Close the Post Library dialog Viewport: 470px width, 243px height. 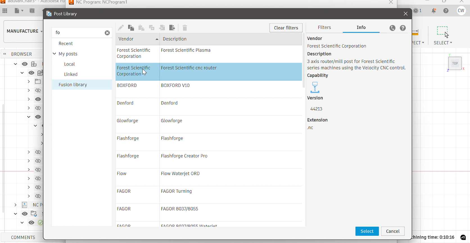405,14
